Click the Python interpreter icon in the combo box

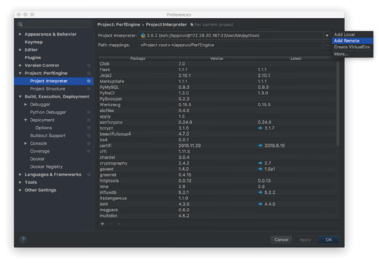[143, 36]
